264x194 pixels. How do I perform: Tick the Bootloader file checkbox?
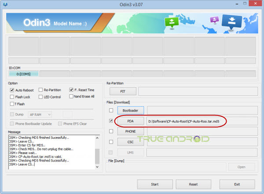[111, 110]
